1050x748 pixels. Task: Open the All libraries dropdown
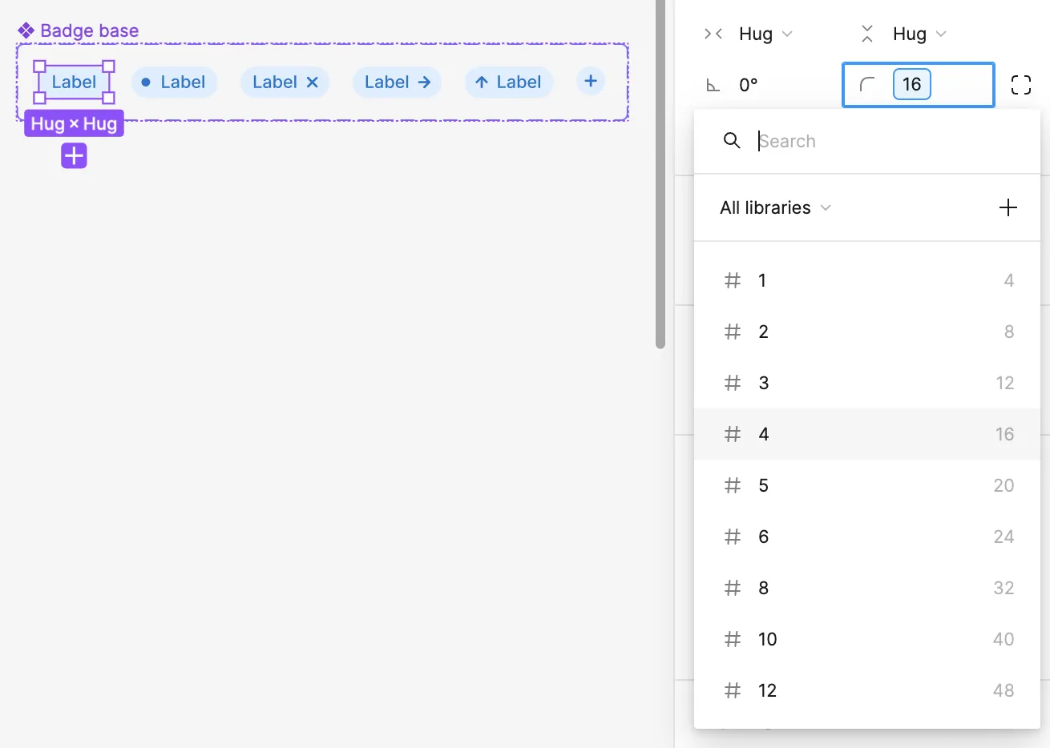tap(775, 208)
